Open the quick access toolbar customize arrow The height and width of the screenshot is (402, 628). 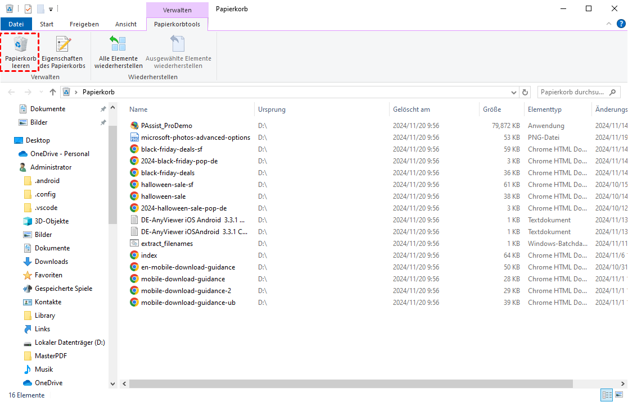pyautogui.click(x=51, y=9)
